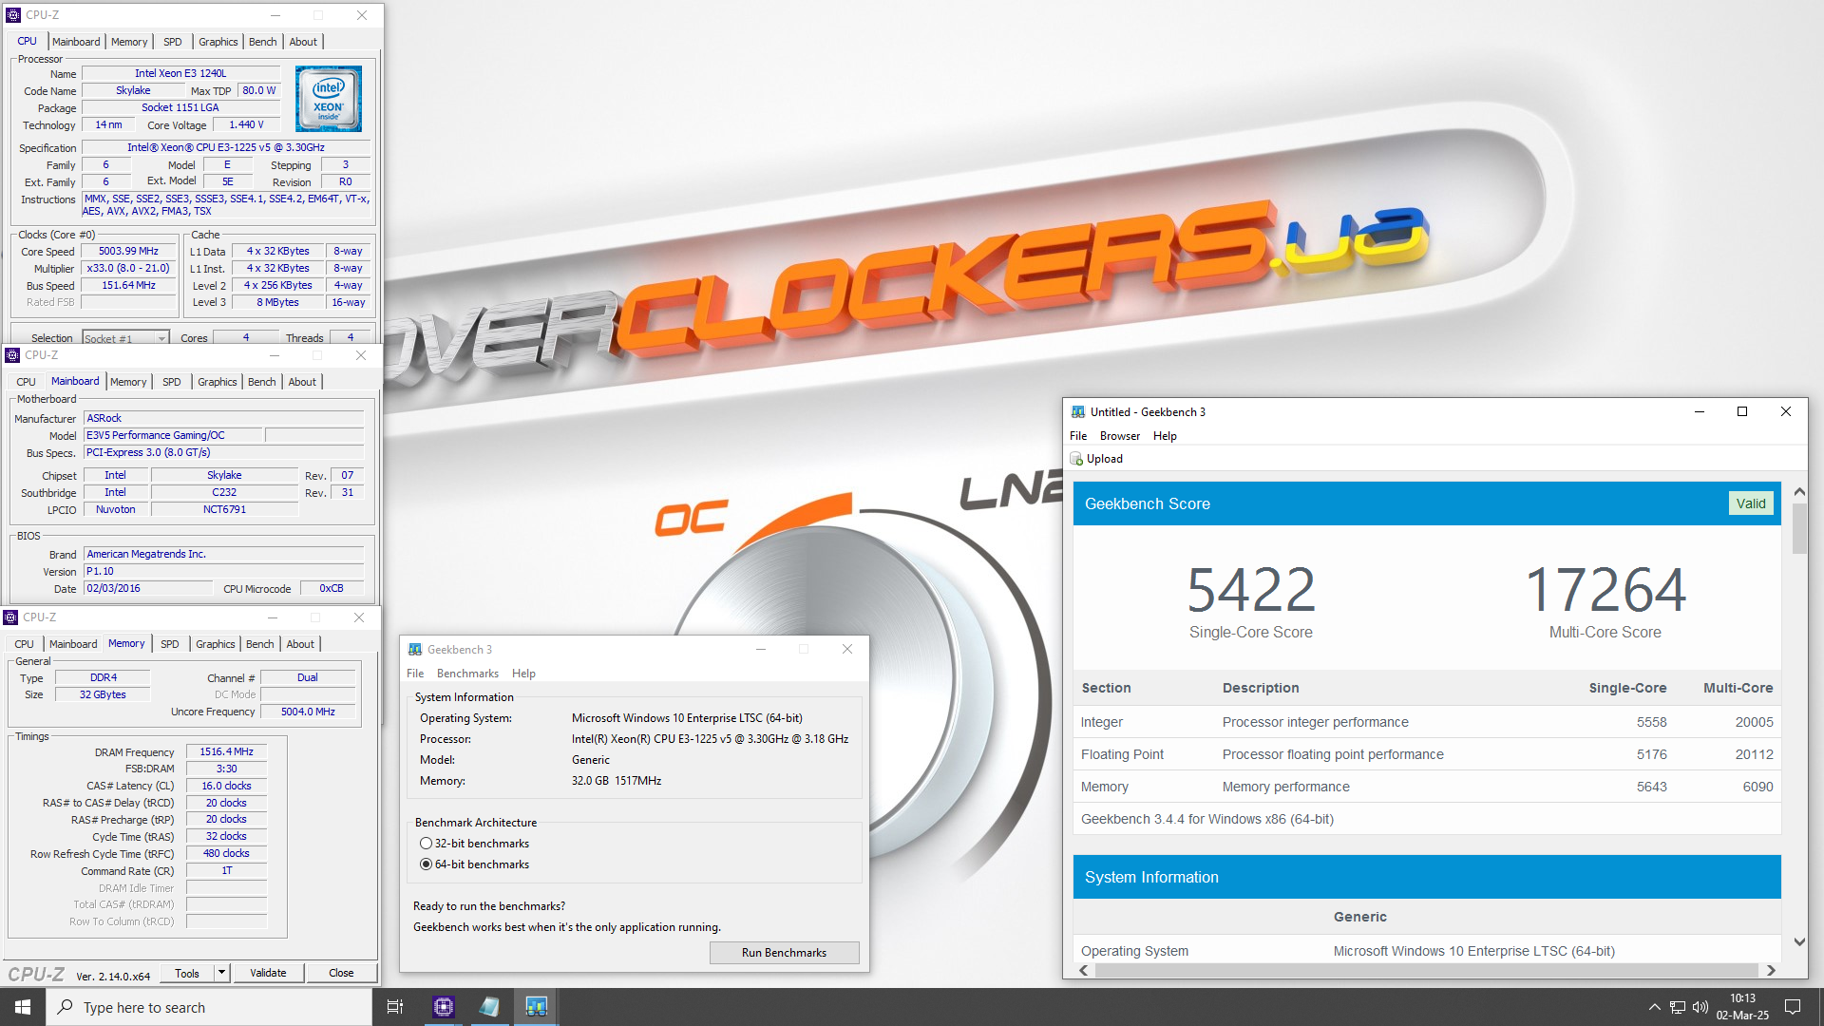
Task: Open CPU-Z from the taskbar icon
Action: point(444,1007)
